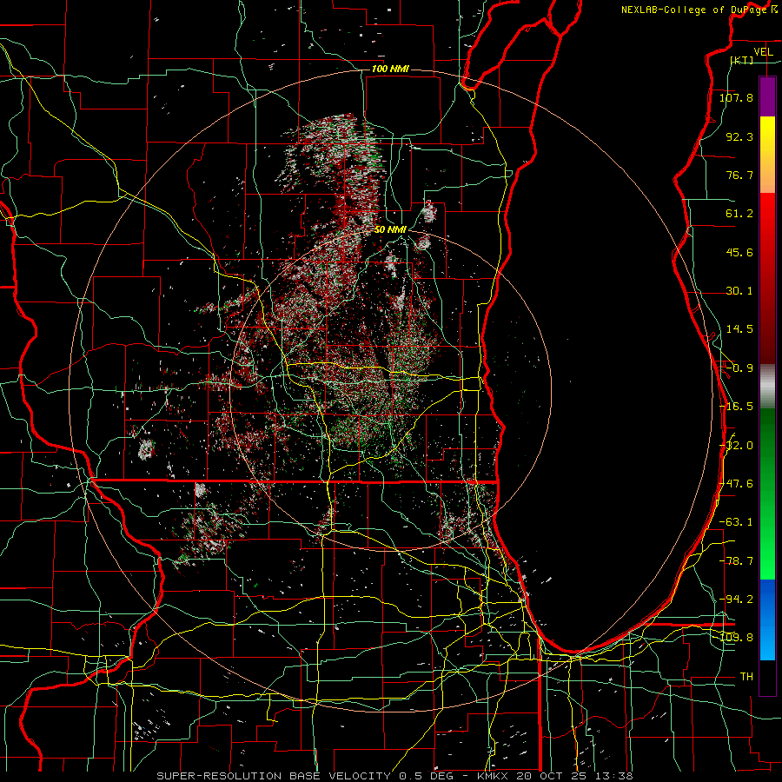Click the Super-Resolution Base Velocity caption
The height and width of the screenshot is (782, 782).
tap(395, 776)
